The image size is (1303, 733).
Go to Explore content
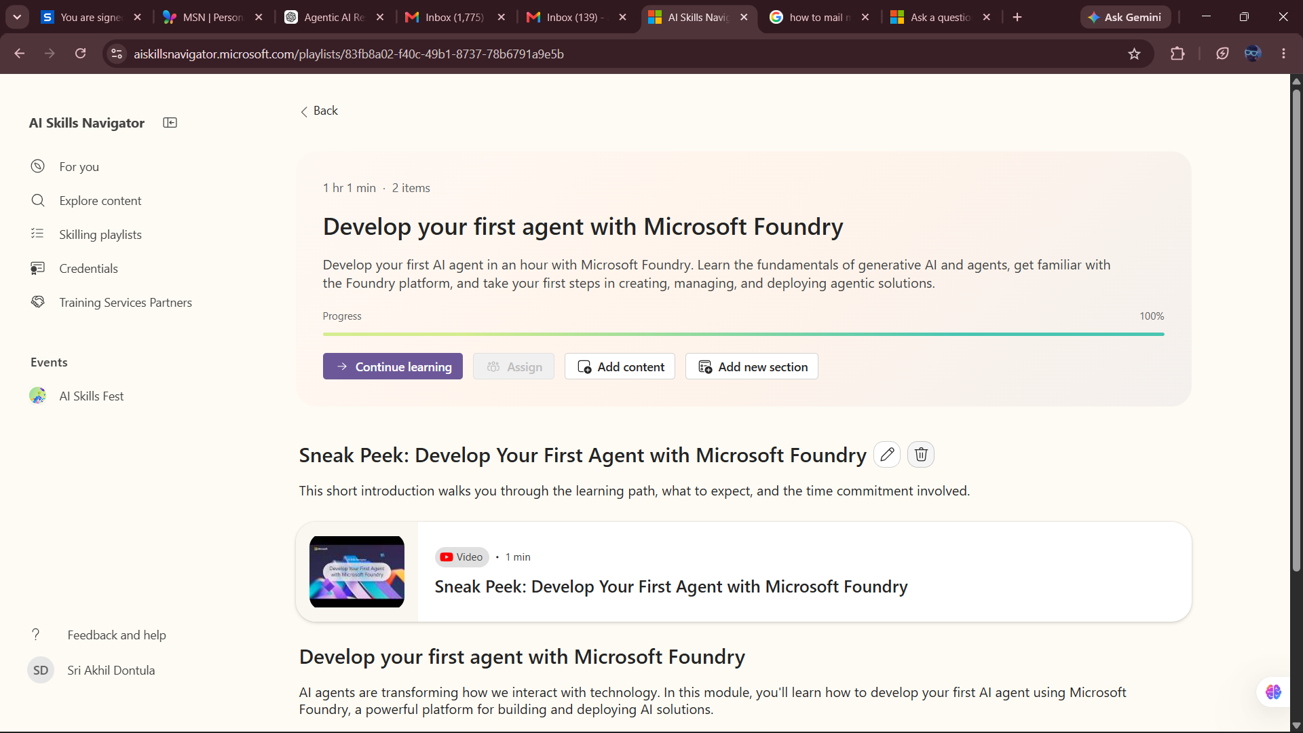pos(100,201)
